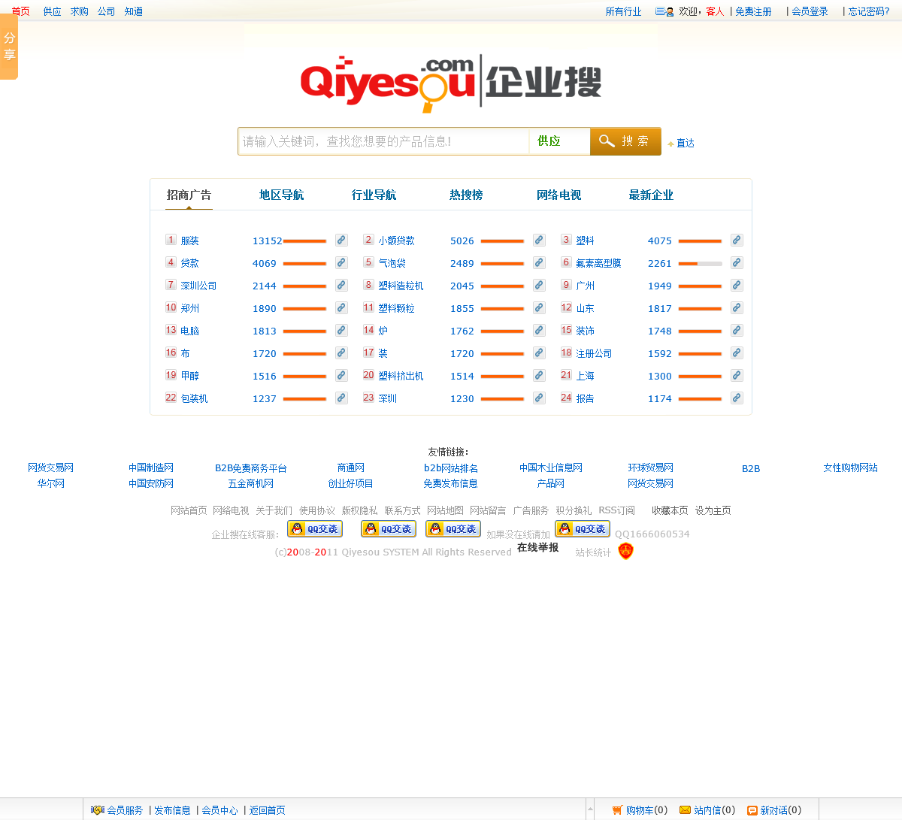This screenshot has width=902, height=820.
Task: Click the 分享 share side tab
Action: coord(9,47)
